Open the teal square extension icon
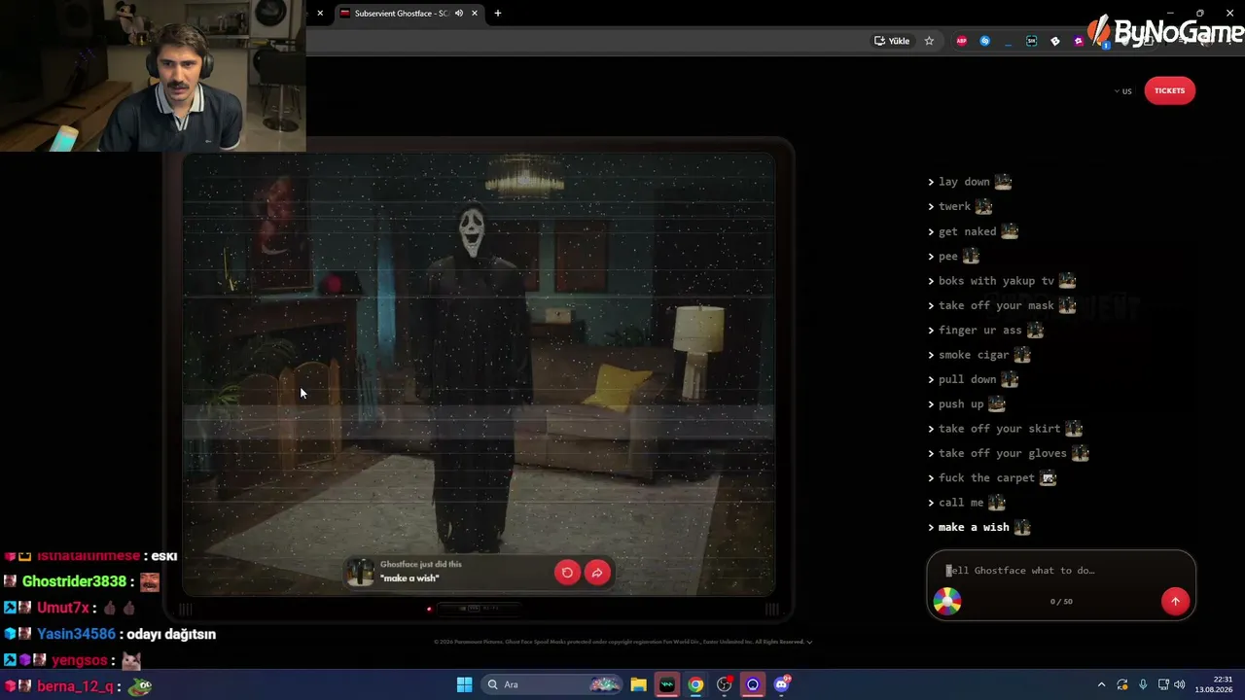 [x=1032, y=41]
